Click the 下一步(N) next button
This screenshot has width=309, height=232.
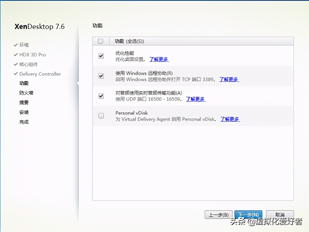coord(248,215)
